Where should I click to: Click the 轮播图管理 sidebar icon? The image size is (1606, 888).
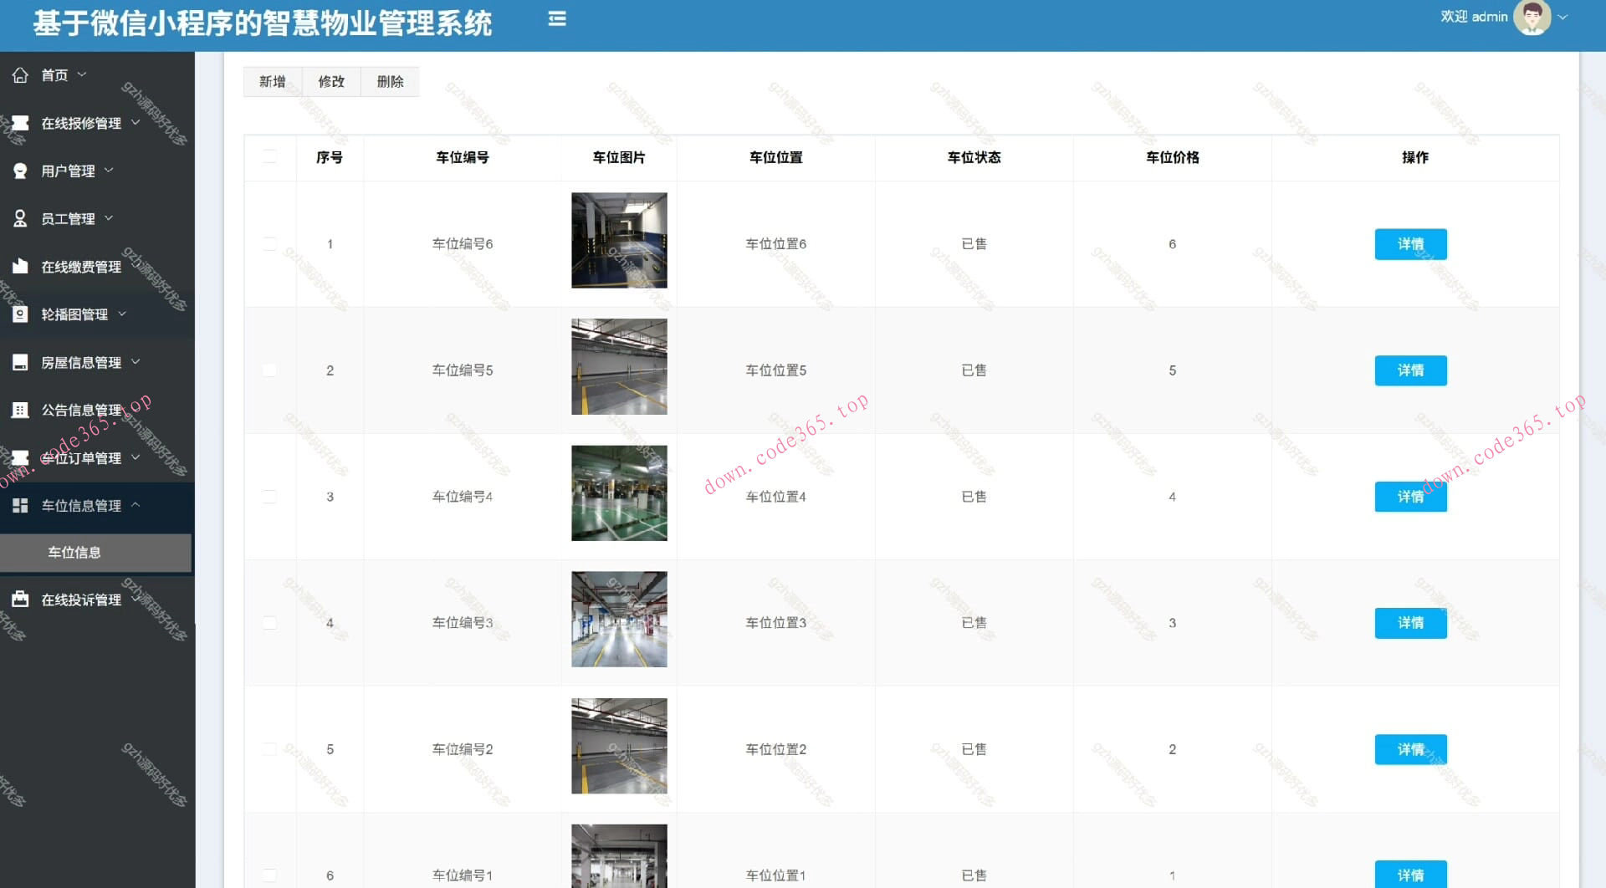tap(20, 314)
